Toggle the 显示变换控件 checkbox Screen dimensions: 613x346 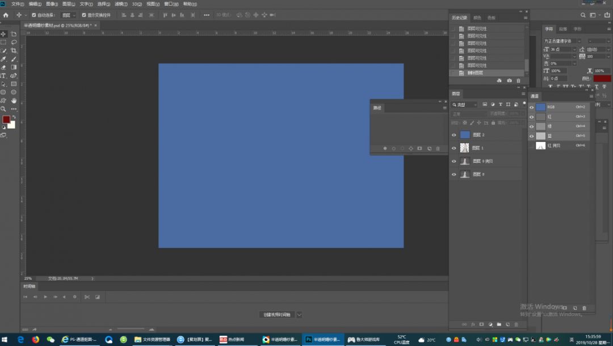(84, 15)
